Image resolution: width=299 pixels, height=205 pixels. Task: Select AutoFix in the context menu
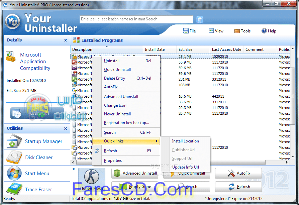(x=126, y=87)
